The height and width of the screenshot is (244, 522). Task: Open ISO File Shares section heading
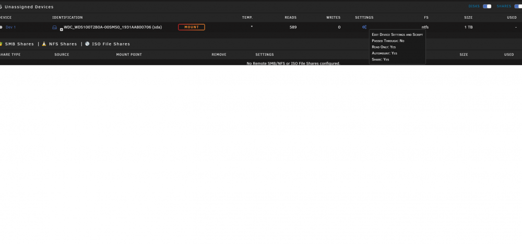[111, 44]
